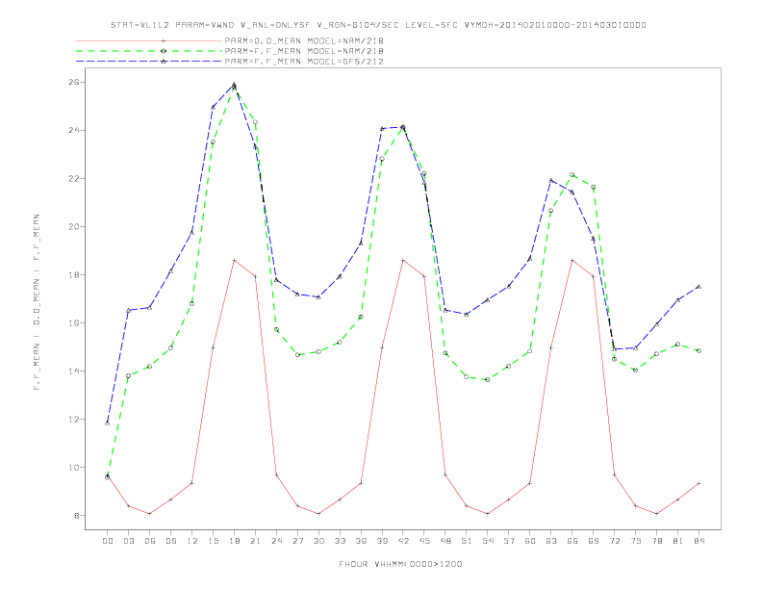Click y-axis tick label 8
762x589 pixels.
tap(76, 515)
